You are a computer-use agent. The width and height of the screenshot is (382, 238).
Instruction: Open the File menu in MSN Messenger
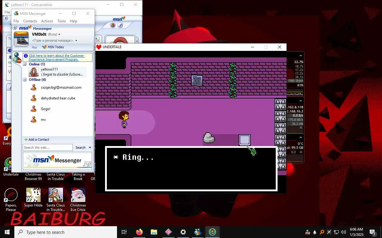point(16,21)
